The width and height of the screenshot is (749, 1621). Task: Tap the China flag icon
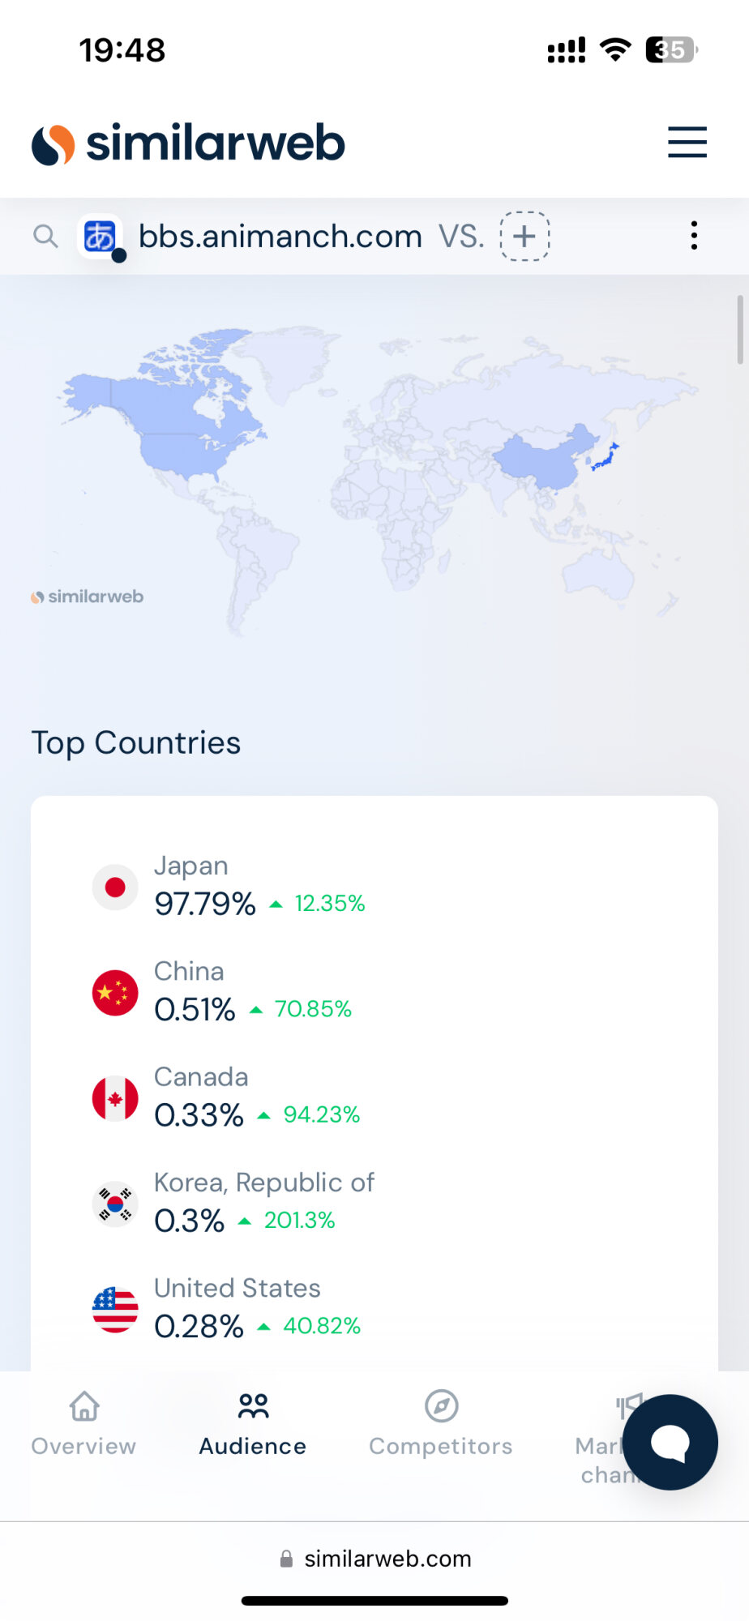115,992
